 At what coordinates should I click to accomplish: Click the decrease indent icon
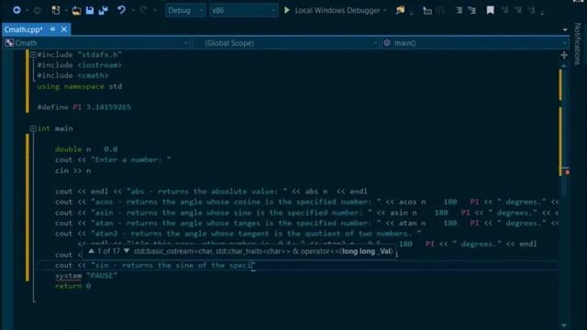click(459, 10)
